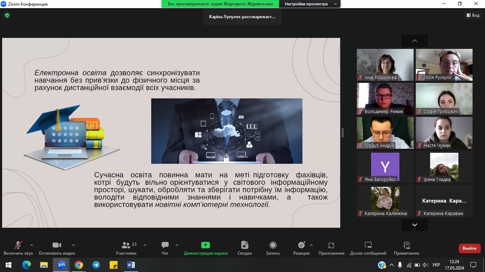Start recording with Запись
Screen dimensions: 485x272
pyautogui.click(x=273, y=248)
